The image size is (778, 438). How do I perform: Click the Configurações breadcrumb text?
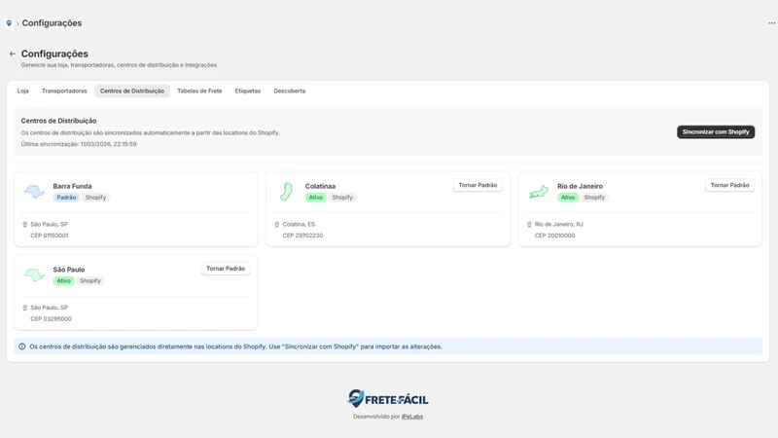pos(52,23)
